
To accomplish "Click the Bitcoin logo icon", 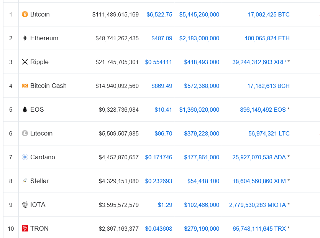I will click(25, 15).
